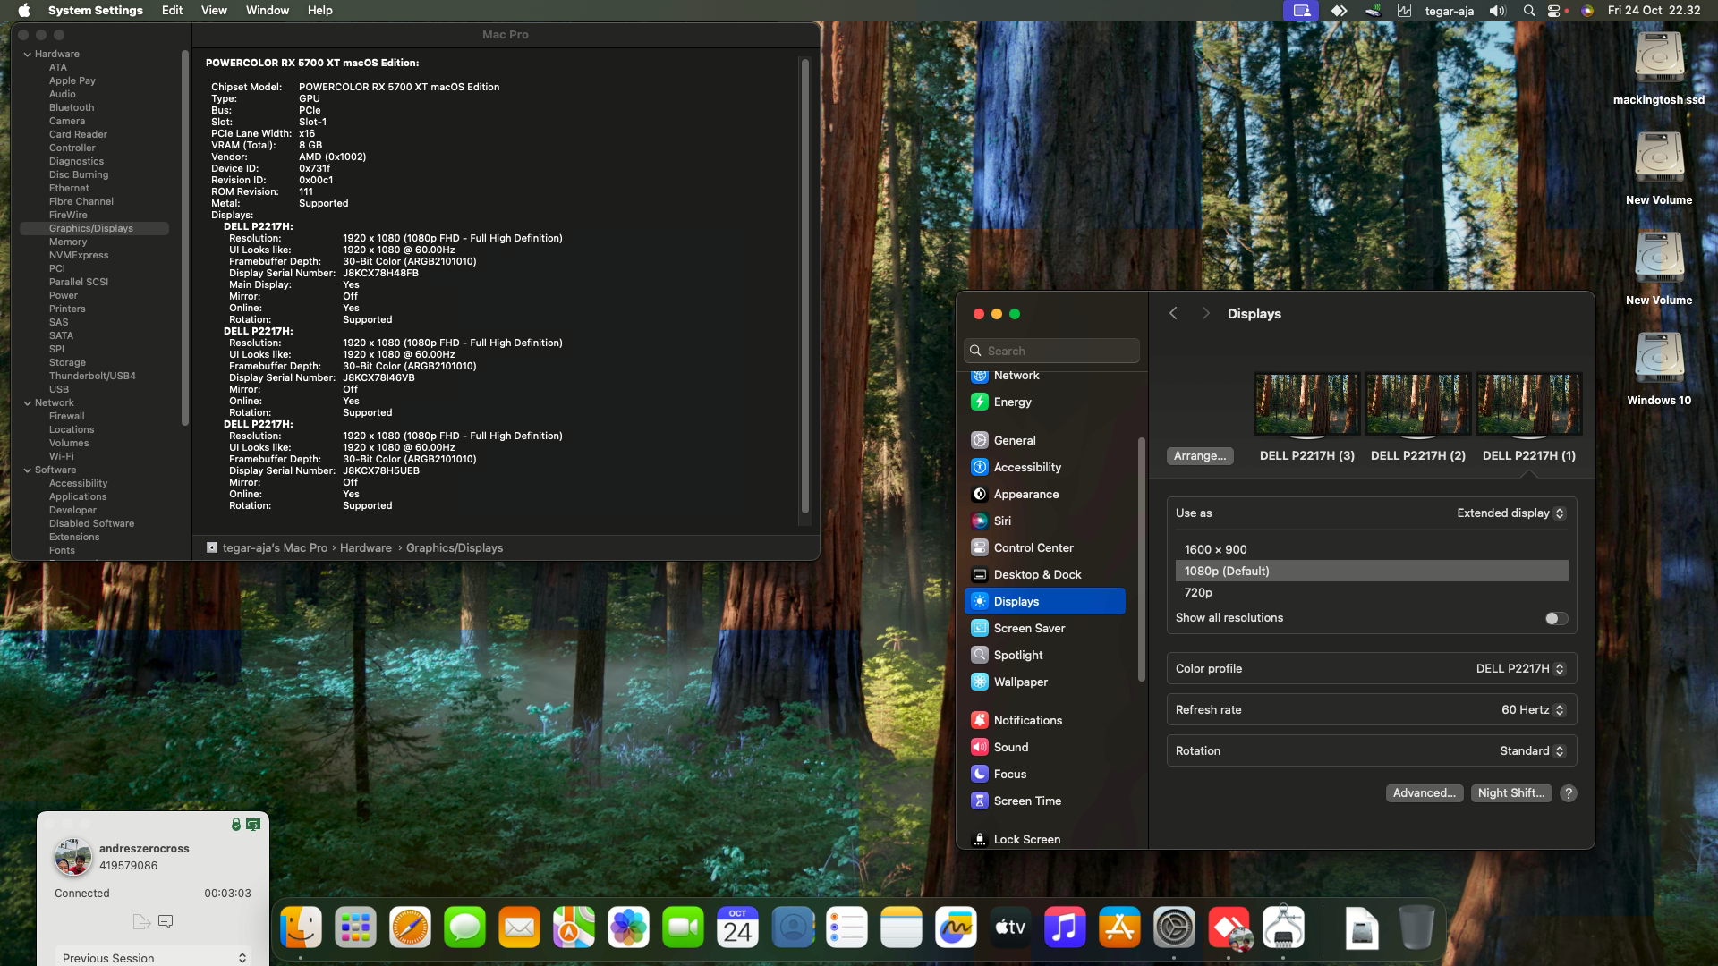Launch Launchpad from the Dock

pyautogui.click(x=355, y=928)
